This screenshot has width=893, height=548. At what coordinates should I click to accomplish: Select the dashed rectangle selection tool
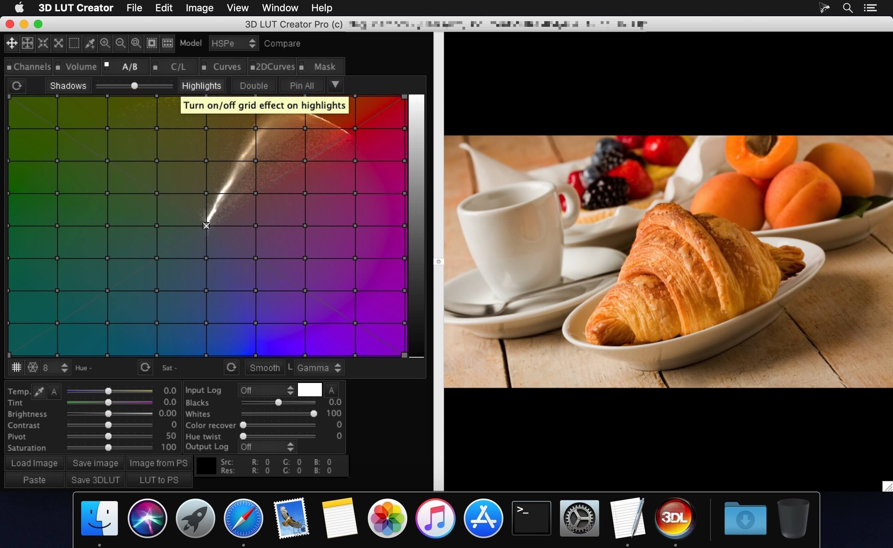pyautogui.click(x=74, y=43)
